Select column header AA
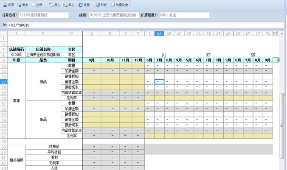The width and height of the screenshot is (287, 170). (159, 33)
